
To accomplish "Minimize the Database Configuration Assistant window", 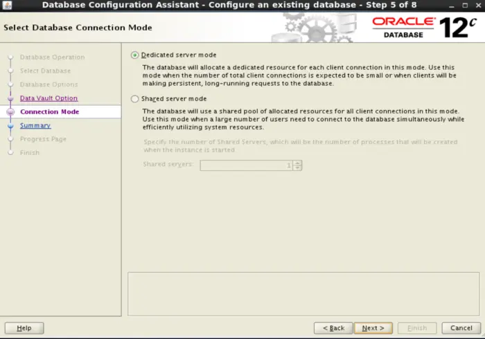I will pos(452,6).
